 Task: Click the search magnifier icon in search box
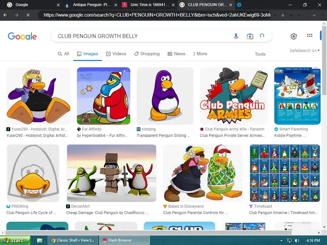click(262, 36)
